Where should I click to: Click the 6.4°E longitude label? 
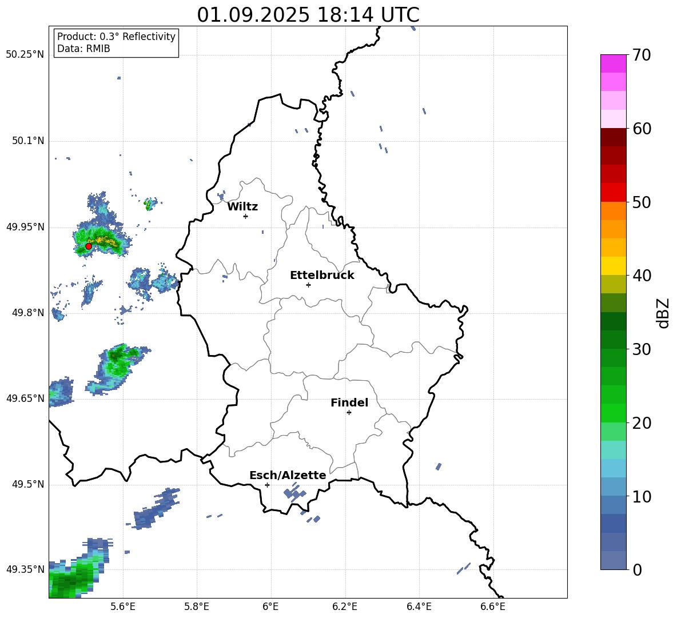point(419,607)
